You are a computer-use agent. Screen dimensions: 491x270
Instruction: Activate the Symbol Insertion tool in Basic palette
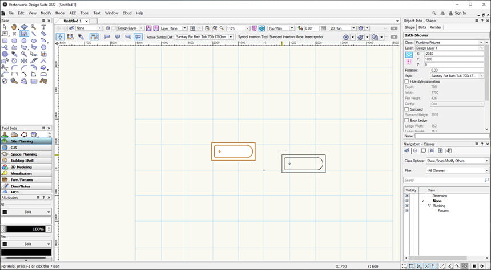(24, 34)
